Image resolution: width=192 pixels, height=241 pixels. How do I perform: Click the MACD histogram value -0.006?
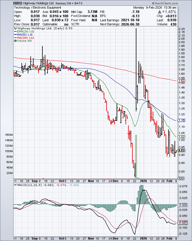[74, 185]
